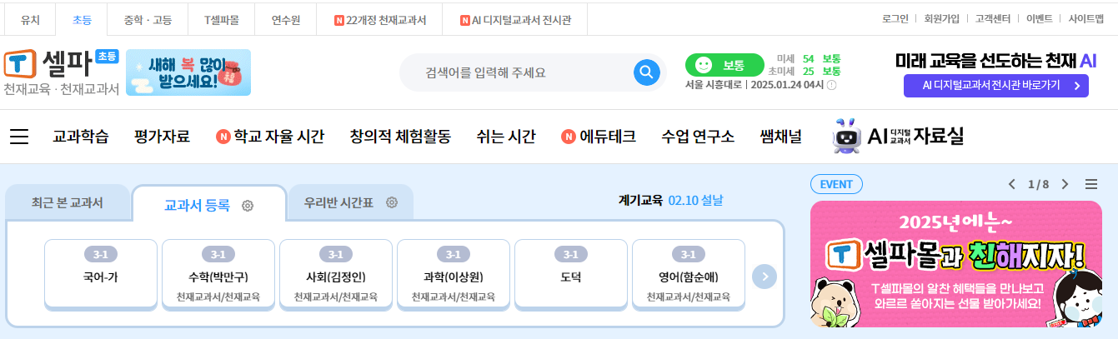1118x339 pixels.
Task: Open the 쉬는 시간 menu
Action: coord(506,137)
